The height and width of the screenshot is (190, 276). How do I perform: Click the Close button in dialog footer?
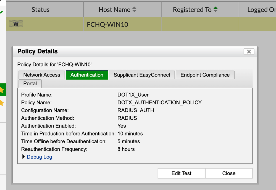(229, 173)
